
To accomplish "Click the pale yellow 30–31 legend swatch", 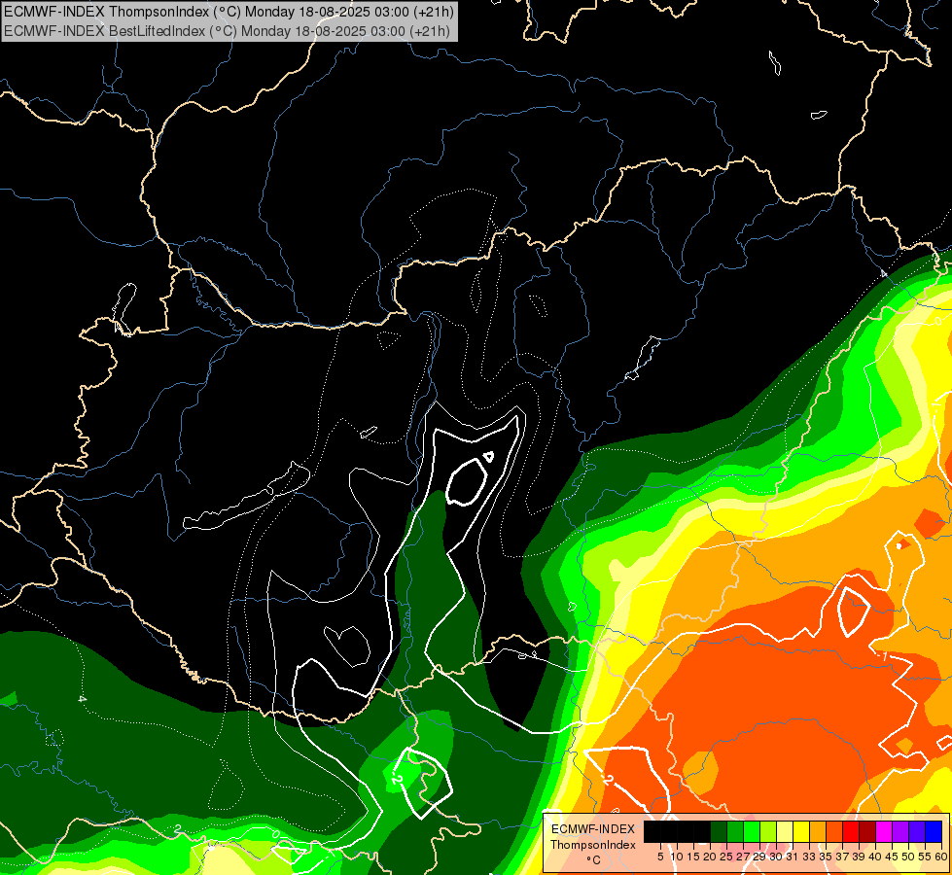I will click(x=785, y=831).
